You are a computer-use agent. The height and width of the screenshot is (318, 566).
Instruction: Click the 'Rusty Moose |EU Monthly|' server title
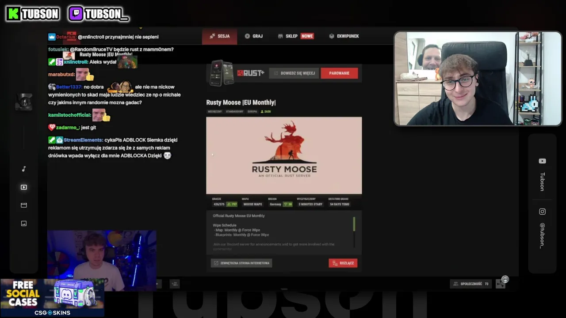point(241,102)
